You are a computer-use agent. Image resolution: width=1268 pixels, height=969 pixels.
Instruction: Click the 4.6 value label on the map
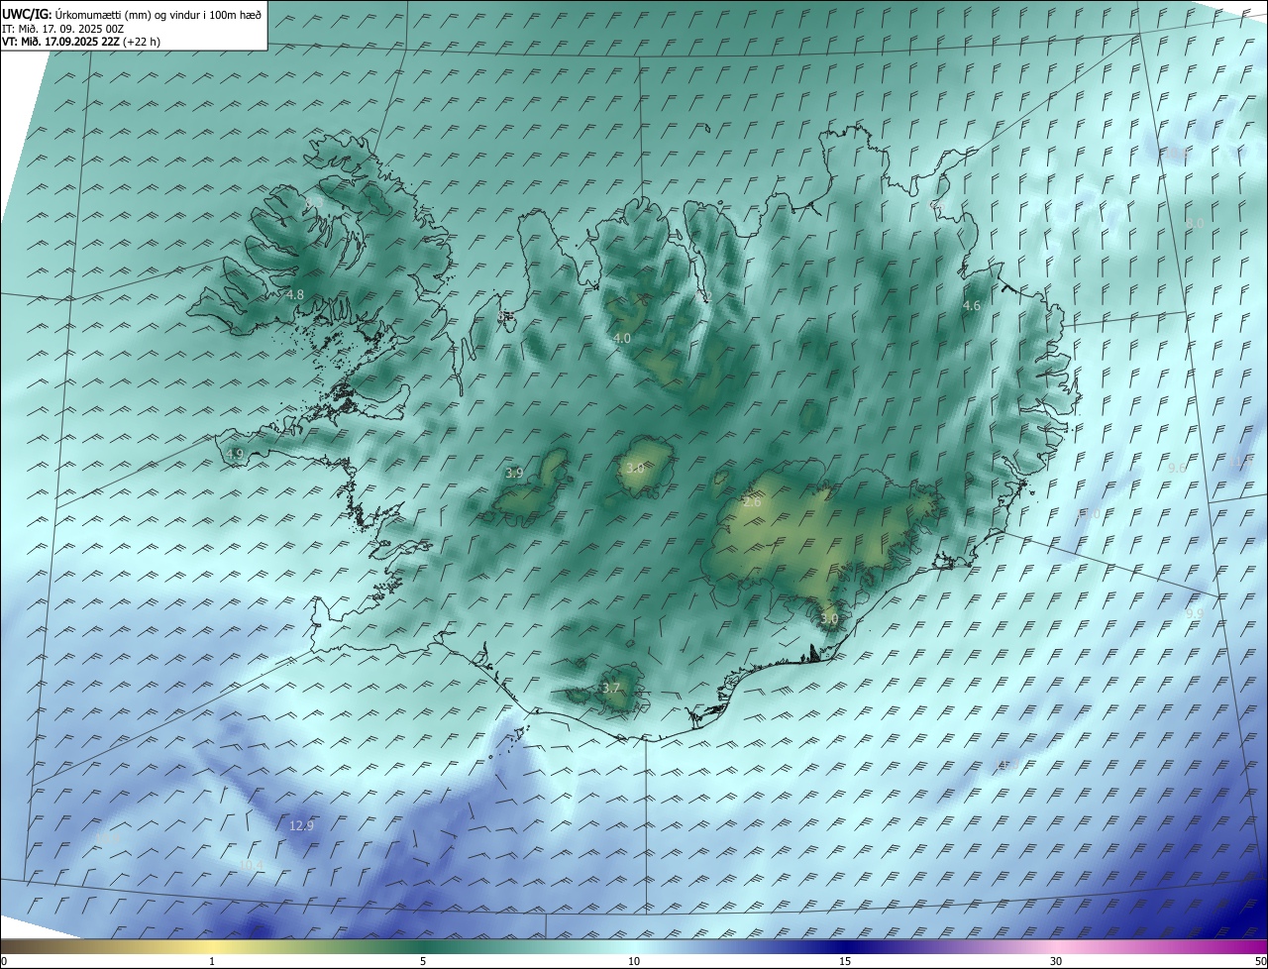[x=972, y=306]
